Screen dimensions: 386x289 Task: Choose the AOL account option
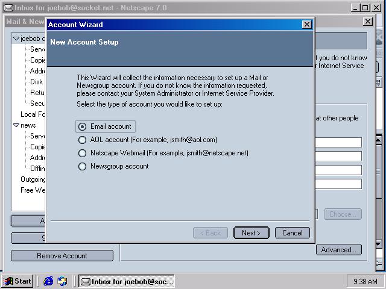(82, 140)
